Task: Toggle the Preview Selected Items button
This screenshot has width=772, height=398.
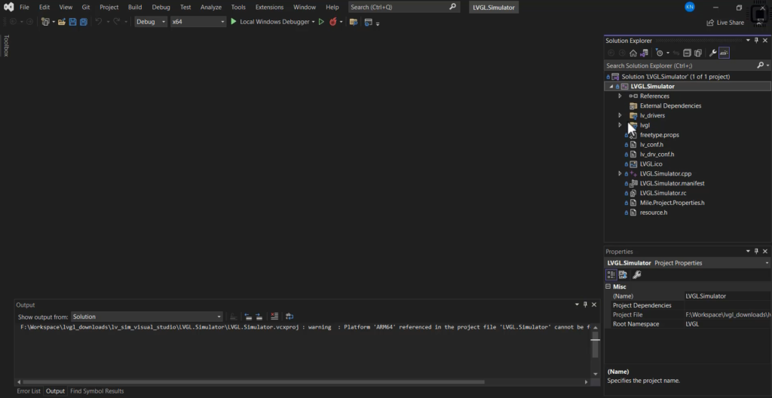Action: point(724,53)
